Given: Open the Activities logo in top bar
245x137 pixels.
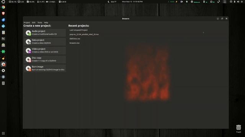Looking at the screenshot, I should pos(3,2).
